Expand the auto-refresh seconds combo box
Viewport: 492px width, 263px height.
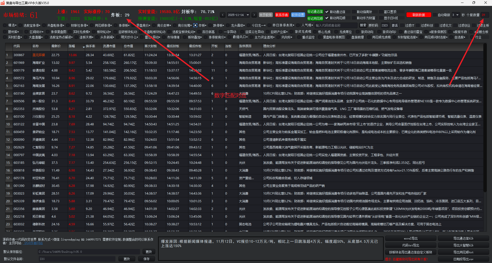click(455, 15)
